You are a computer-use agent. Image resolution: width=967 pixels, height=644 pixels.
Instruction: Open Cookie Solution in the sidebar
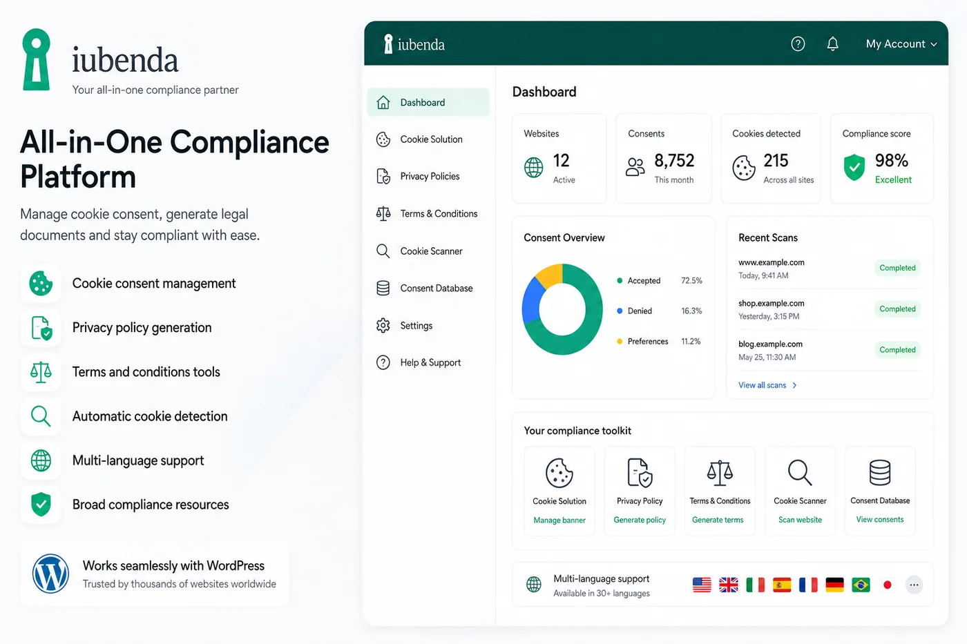pyautogui.click(x=428, y=139)
